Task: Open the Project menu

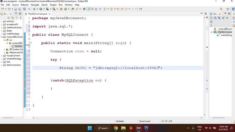Action: [x=53, y=5]
